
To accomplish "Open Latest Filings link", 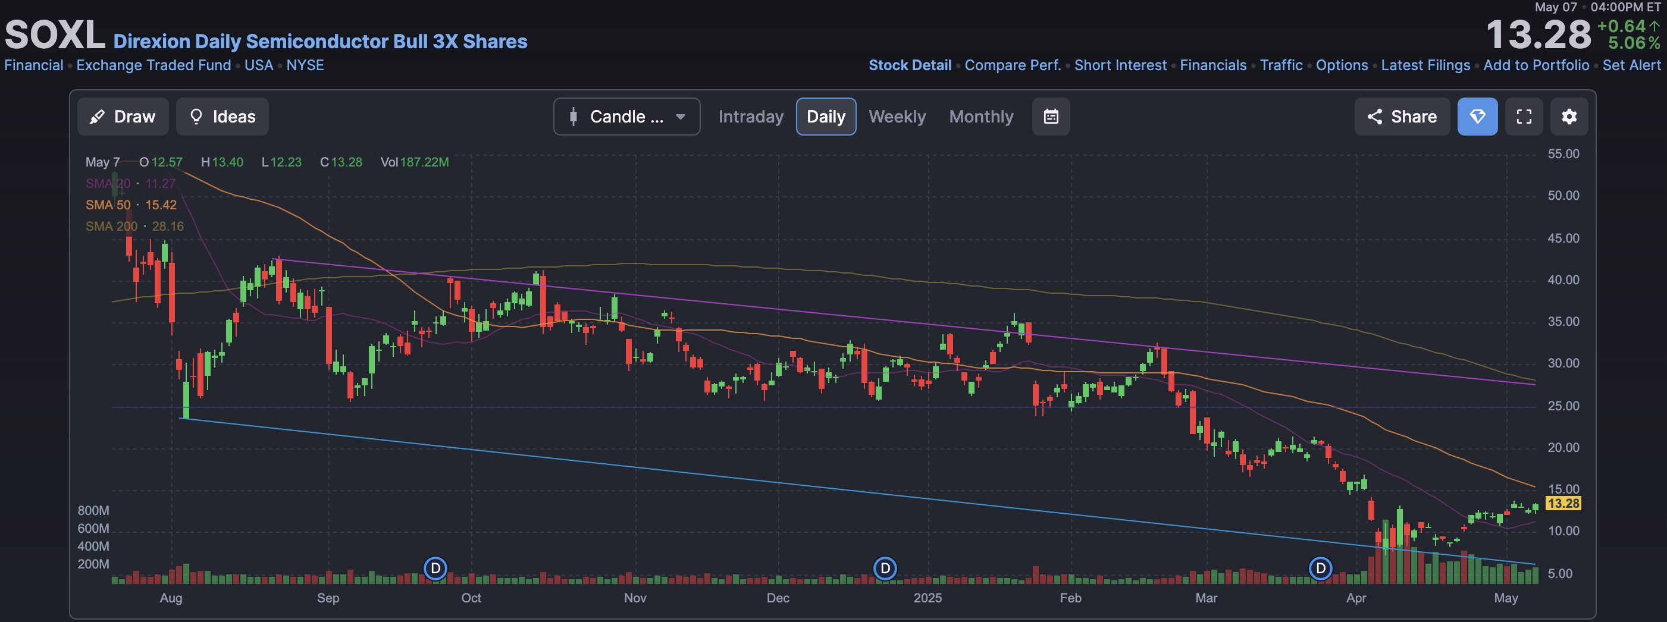I will click(1425, 65).
